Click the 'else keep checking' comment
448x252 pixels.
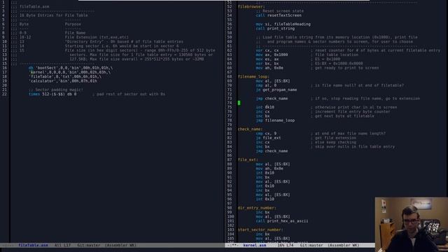[333, 142]
